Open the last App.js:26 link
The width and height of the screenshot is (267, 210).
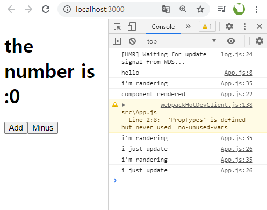(x=236, y=170)
